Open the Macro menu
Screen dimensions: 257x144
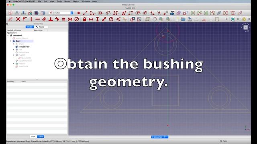pos(67,2)
